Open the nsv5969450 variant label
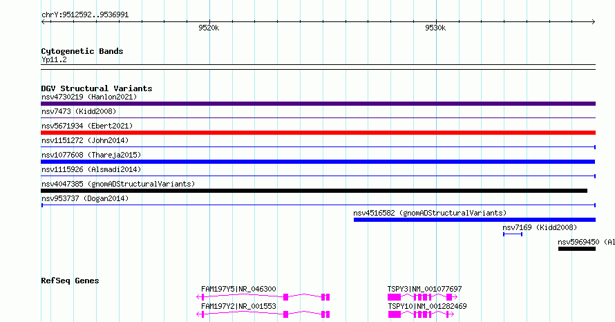615x322 pixels. click(587, 242)
